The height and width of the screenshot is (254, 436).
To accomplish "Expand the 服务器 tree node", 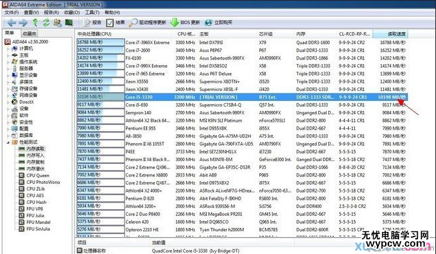I will (x=8, y=69).
